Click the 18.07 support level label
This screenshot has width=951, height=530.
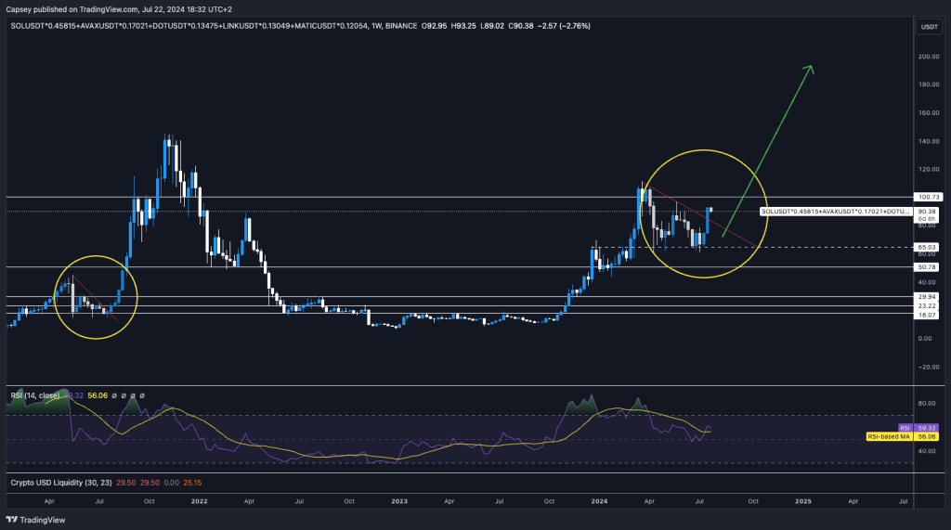(x=927, y=315)
